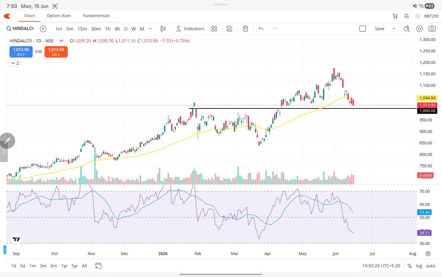Click the add symbol plus icon
This screenshot has height=277, width=442.
click(43, 29)
